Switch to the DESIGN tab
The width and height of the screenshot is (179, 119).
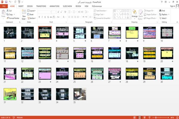[30, 6]
